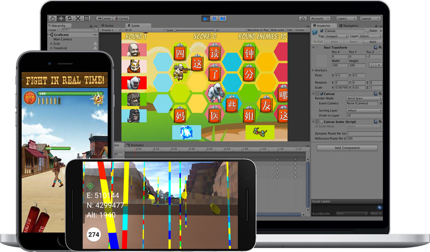This screenshot has height=252, width=430.
Task: Select the Rect Transform tool
Action: [x=86, y=18]
